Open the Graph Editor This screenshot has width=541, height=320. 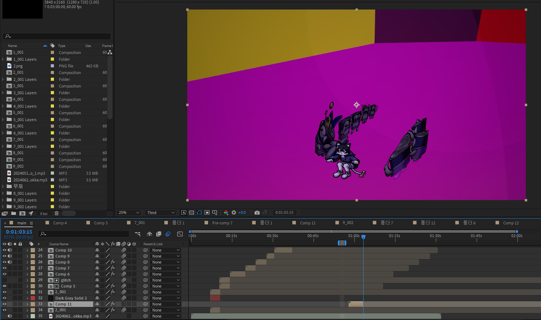tap(180, 234)
